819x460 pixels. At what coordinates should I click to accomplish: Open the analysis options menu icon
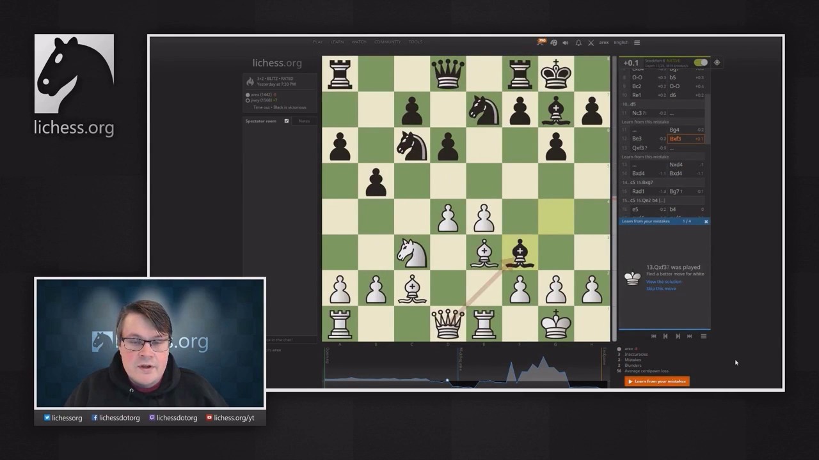[x=703, y=336]
